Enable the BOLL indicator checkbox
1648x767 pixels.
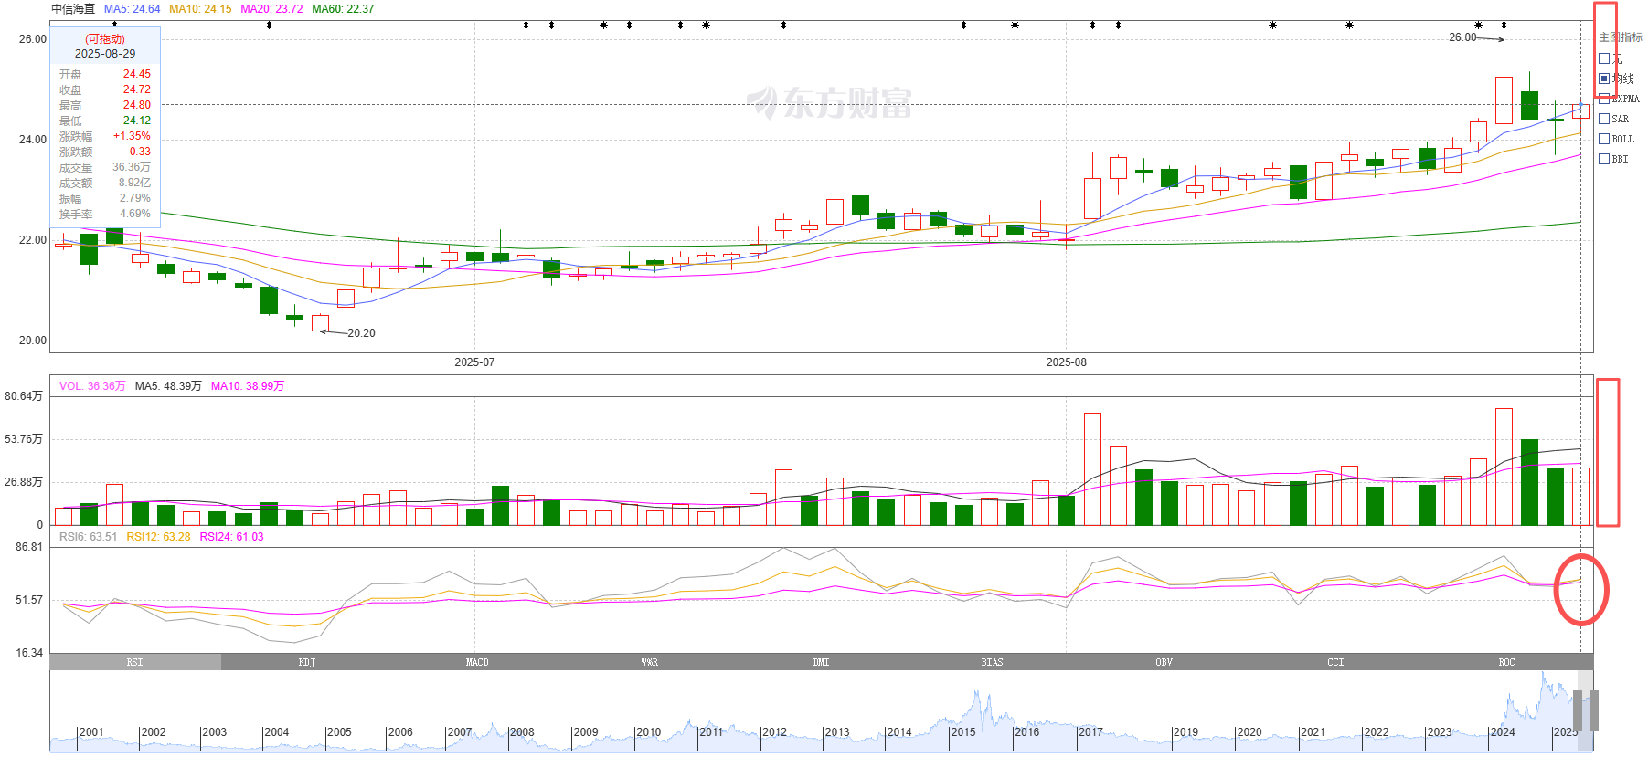[1604, 139]
